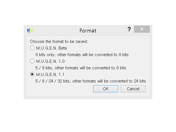Screen dimensions: 176x132
Task: Click the "Choose the format to be saved:" heading
Action: [x=59, y=42]
